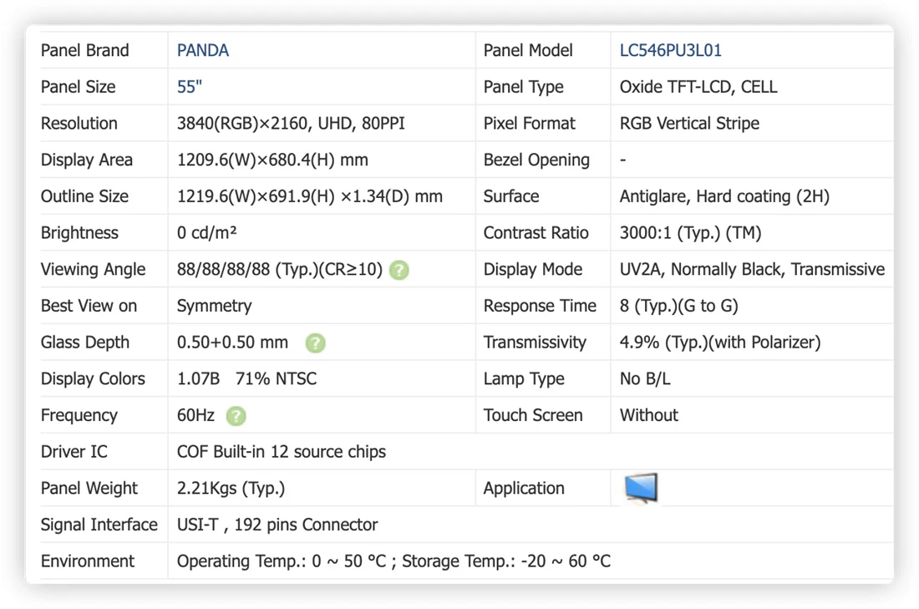Click the 4.9% (Typ.)(with Polarizer) value
Image resolution: width=919 pixels, height=609 pixels.
[x=719, y=343]
